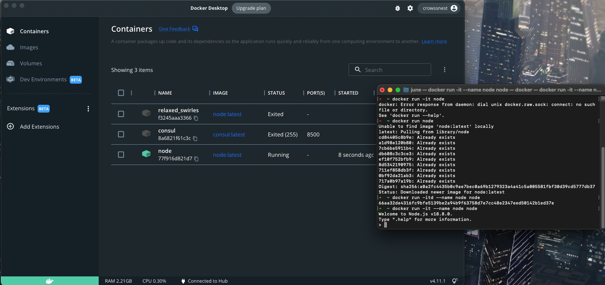The width and height of the screenshot is (605, 285).
Task: Click the BETA badge beside Dev Environments
Action: 76,80
